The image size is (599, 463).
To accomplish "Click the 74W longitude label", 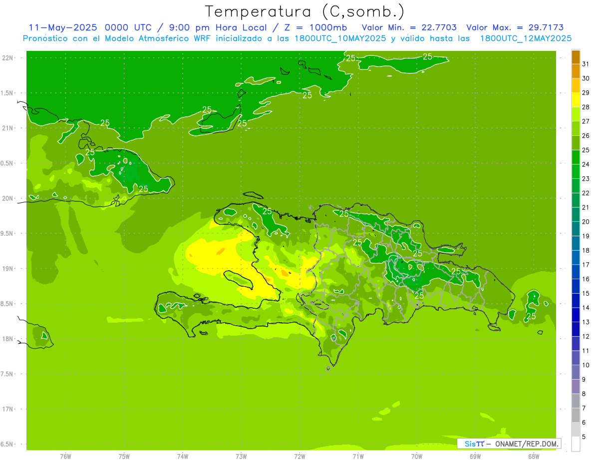I will click(183, 457).
